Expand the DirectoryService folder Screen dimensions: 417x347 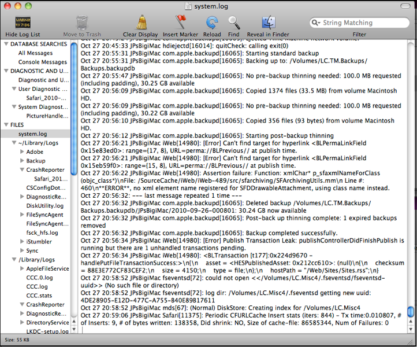[22, 322]
